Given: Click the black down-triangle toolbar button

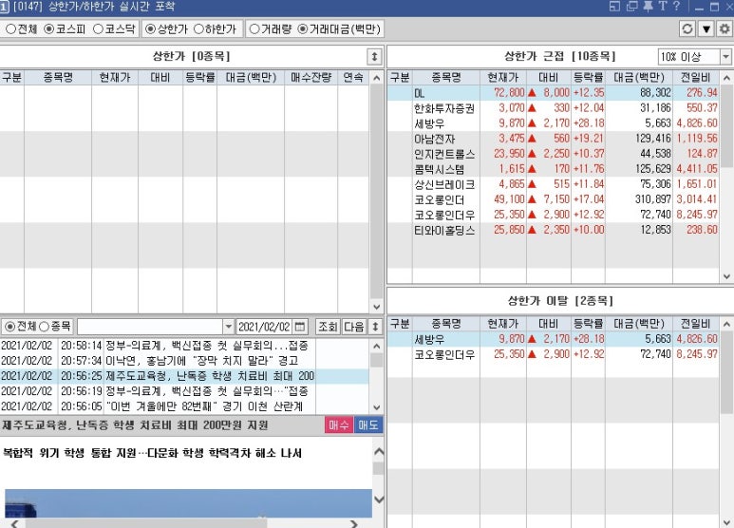Looking at the screenshot, I should click(x=706, y=29).
